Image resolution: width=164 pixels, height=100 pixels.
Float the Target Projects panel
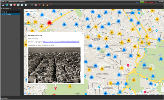19,8
